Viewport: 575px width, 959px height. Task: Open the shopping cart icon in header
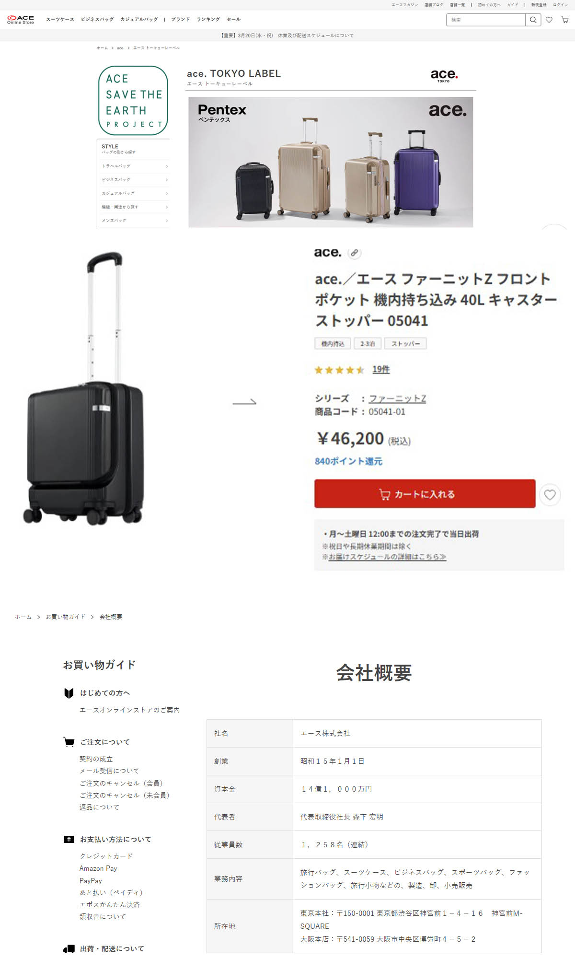[565, 20]
